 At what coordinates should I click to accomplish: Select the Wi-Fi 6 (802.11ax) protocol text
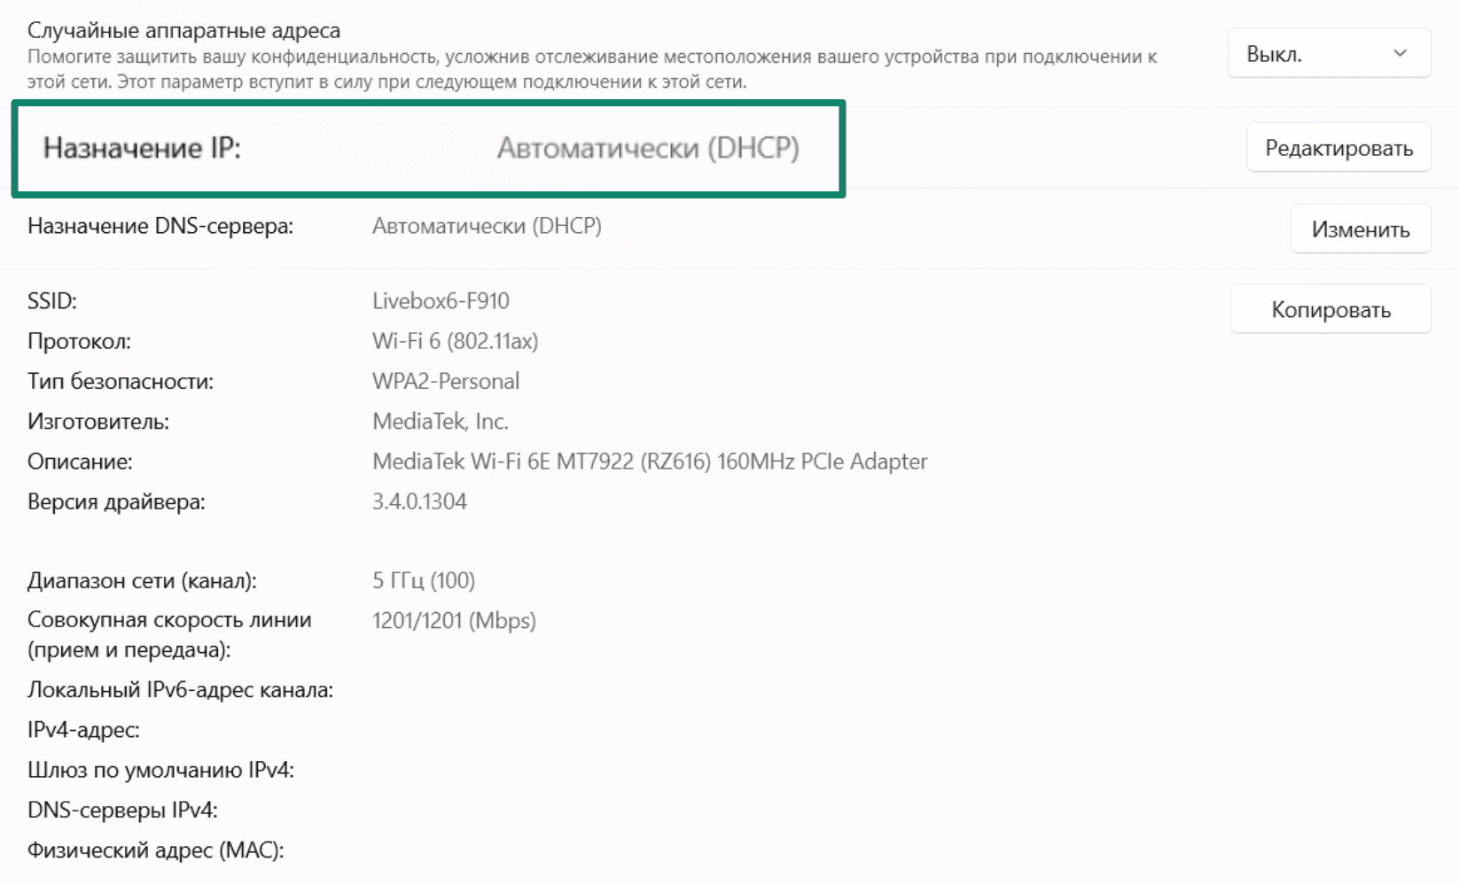click(454, 340)
